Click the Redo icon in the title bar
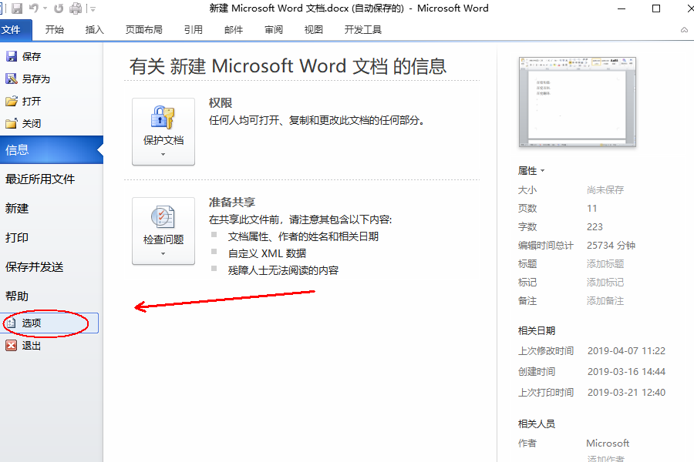 (x=59, y=8)
